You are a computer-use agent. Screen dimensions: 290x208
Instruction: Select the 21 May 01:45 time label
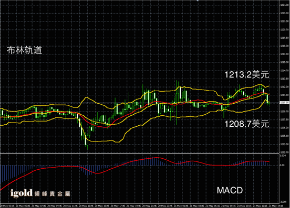[x=181, y=205]
